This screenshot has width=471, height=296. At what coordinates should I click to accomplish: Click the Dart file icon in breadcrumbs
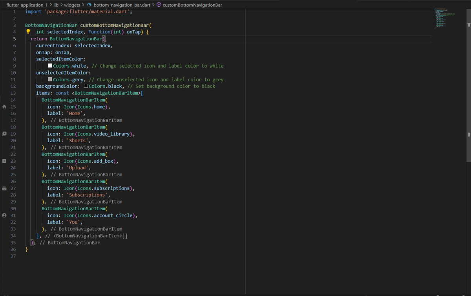[89, 5]
